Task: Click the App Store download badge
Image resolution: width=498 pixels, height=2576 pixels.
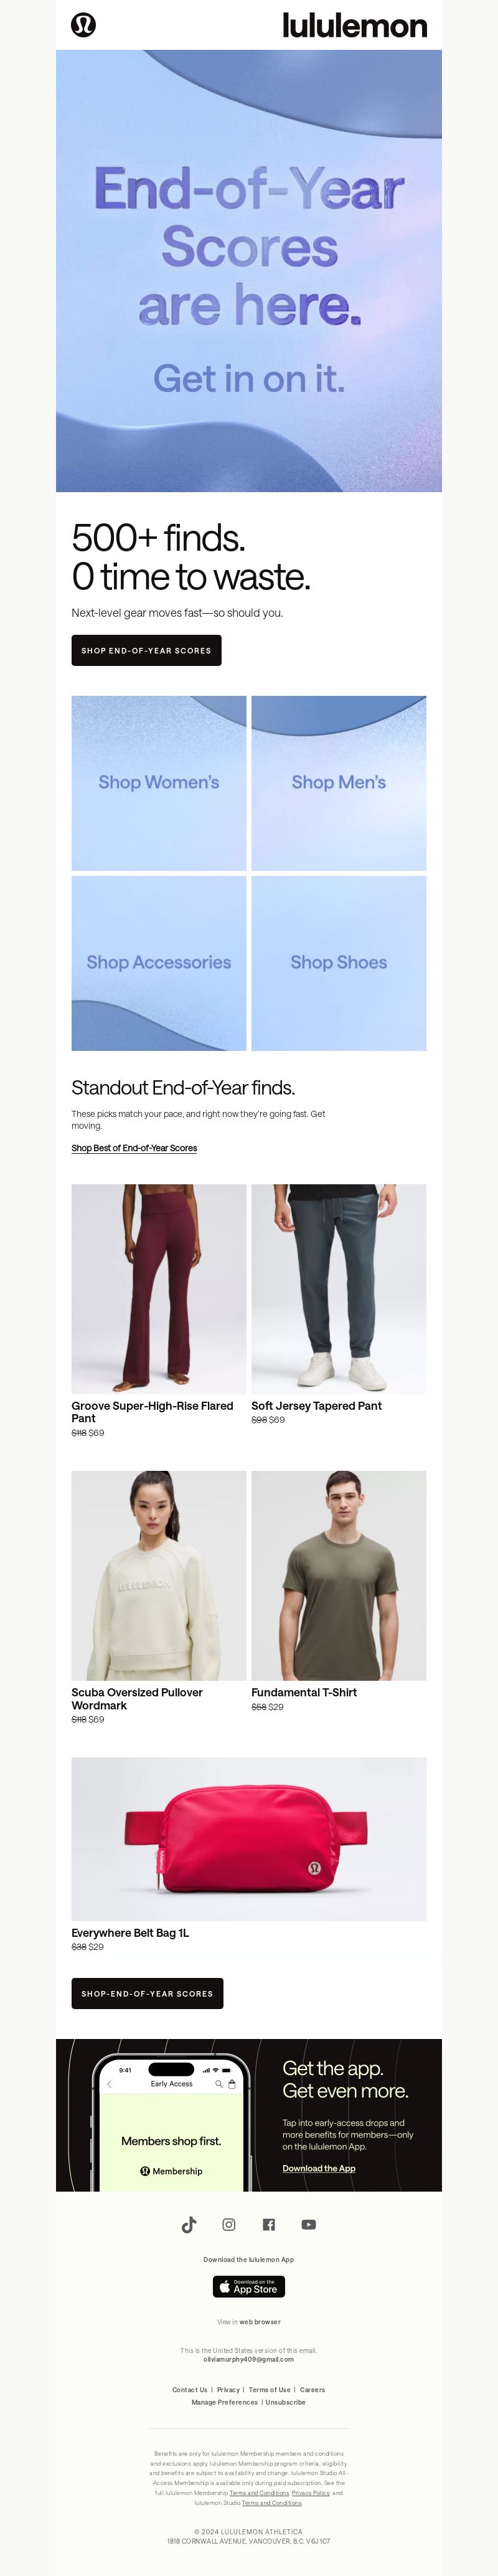Action: click(x=249, y=2286)
